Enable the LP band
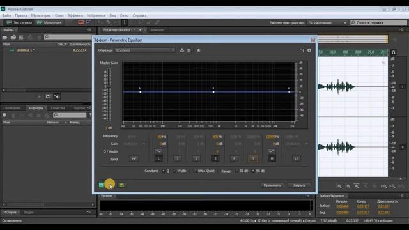Screen dimensions: 409x230 (x=297, y=158)
